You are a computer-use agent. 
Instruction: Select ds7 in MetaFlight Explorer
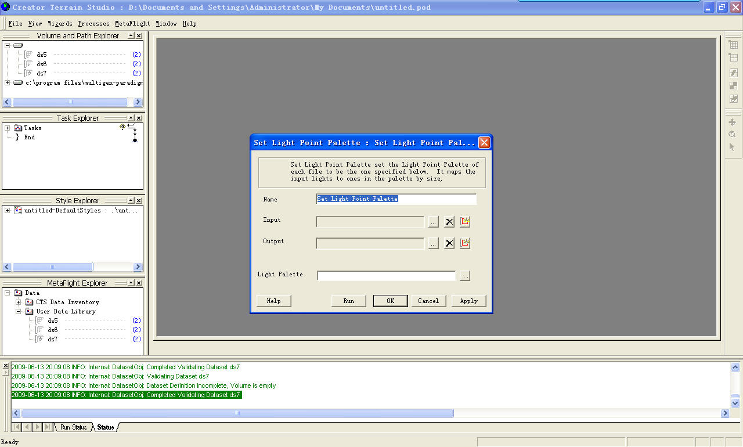pos(52,339)
